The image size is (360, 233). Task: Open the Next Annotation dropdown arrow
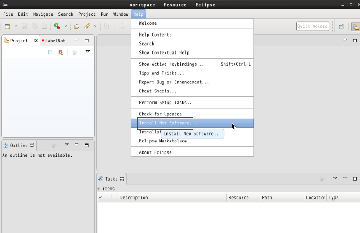[115, 26]
